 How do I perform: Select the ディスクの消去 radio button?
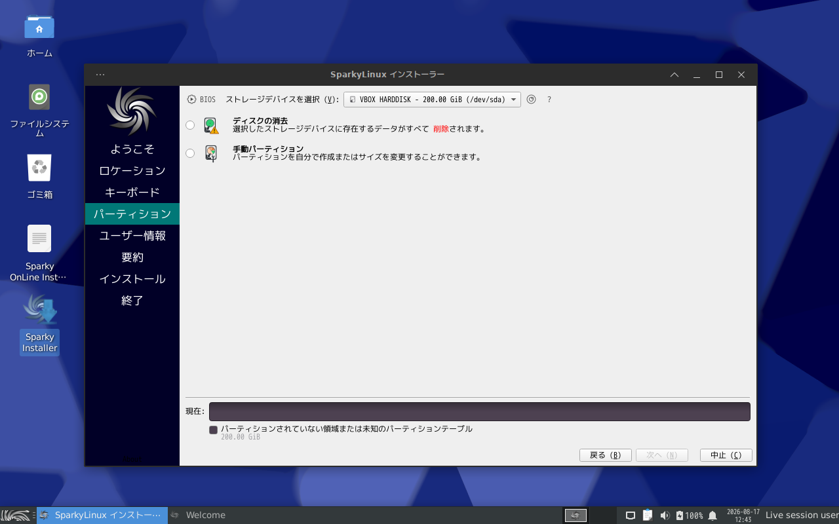coord(190,125)
